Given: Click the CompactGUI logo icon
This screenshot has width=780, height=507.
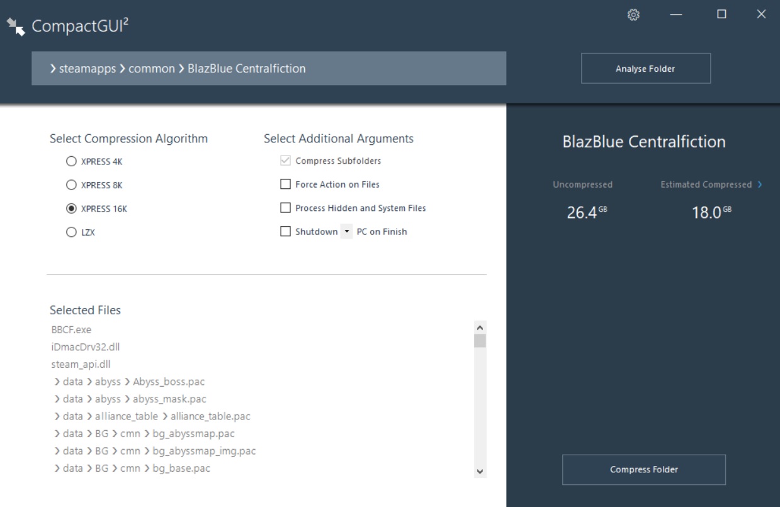Looking at the screenshot, I should tap(16, 26).
